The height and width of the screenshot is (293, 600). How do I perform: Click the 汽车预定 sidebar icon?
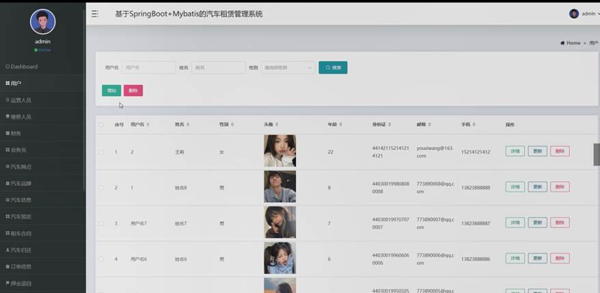(x=8, y=217)
